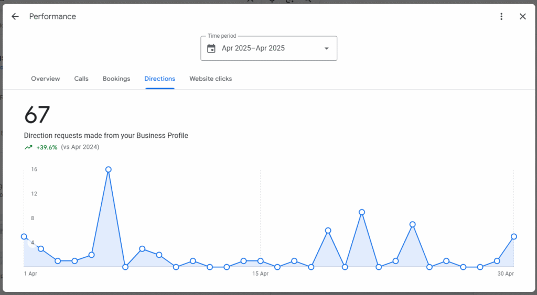
Task: Switch to the Overview tab
Action: [x=46, y=79]
